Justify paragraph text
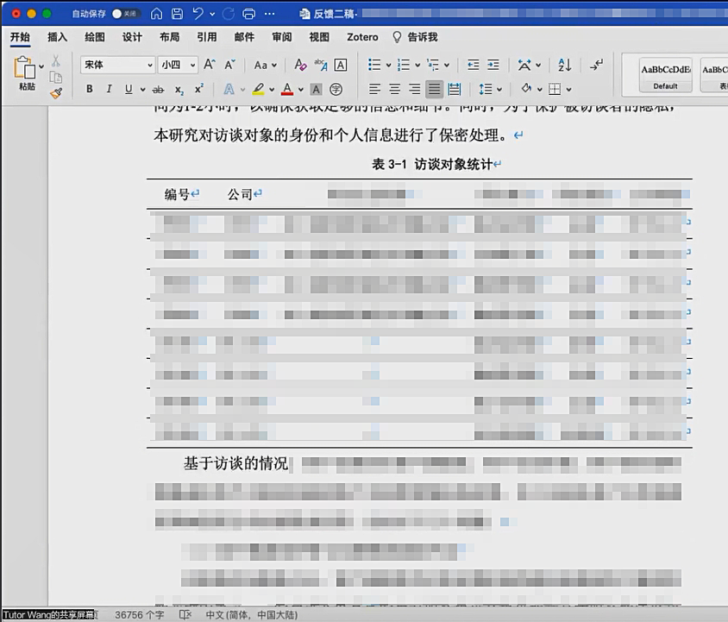Screen dimensions: 728x622 (434, 89)
